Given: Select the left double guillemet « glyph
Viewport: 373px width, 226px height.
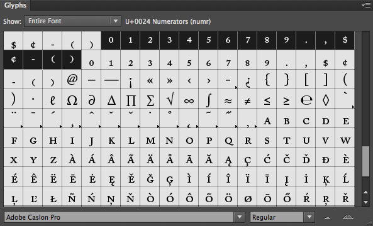Looking at the screenshot, I should 150,79.
